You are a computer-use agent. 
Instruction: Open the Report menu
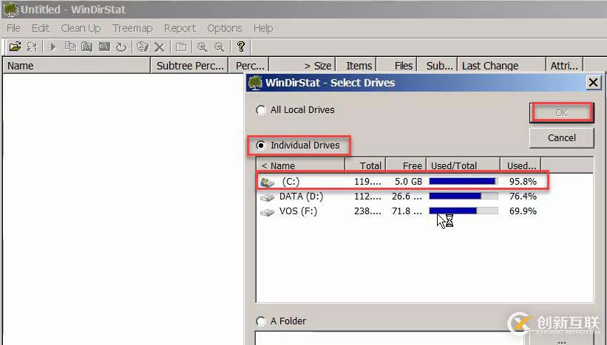[x=180, y=28]
